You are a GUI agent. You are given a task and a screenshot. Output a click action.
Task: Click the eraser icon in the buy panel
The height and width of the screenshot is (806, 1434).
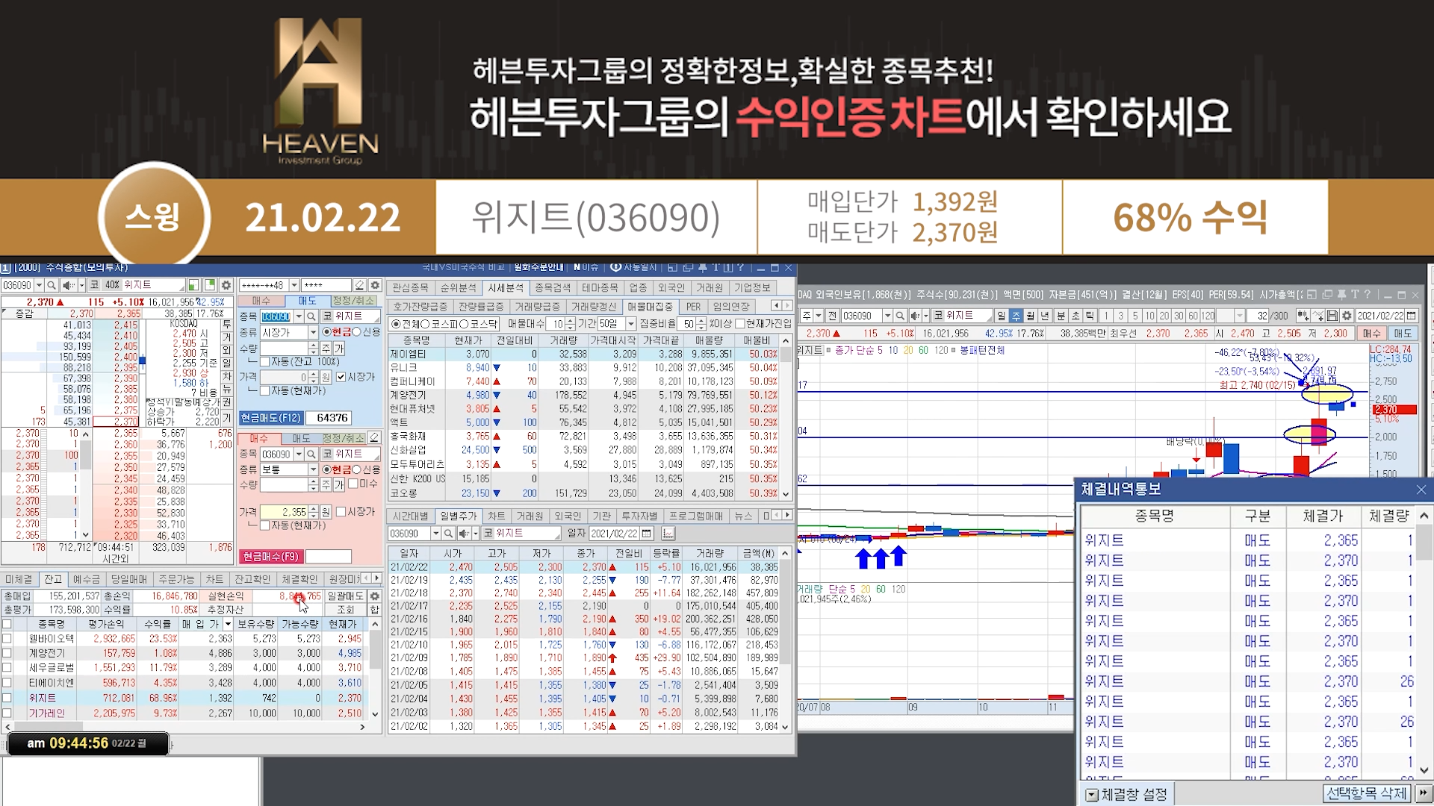[374, 438]
